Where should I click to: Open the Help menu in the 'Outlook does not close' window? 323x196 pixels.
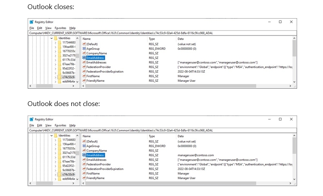[72, 125]
